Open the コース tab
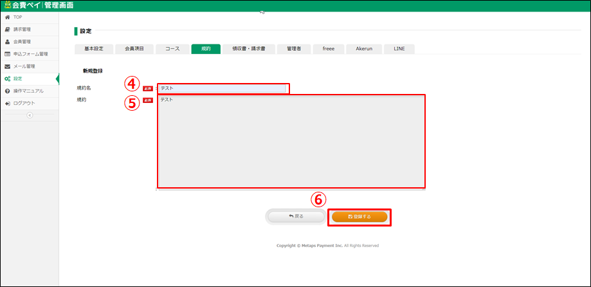Screen dimensions: 591x287 [172, 49]
